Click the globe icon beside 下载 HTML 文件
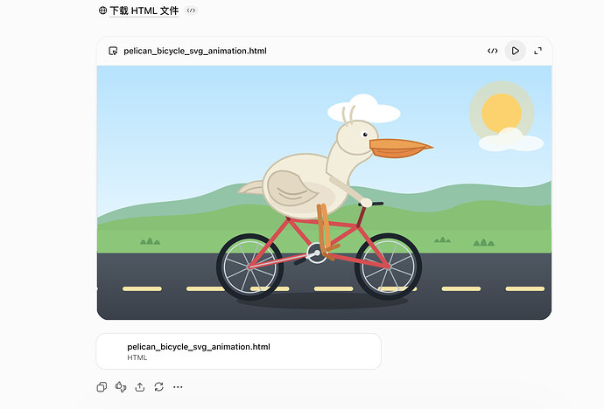604x409 pixels. 102,10
